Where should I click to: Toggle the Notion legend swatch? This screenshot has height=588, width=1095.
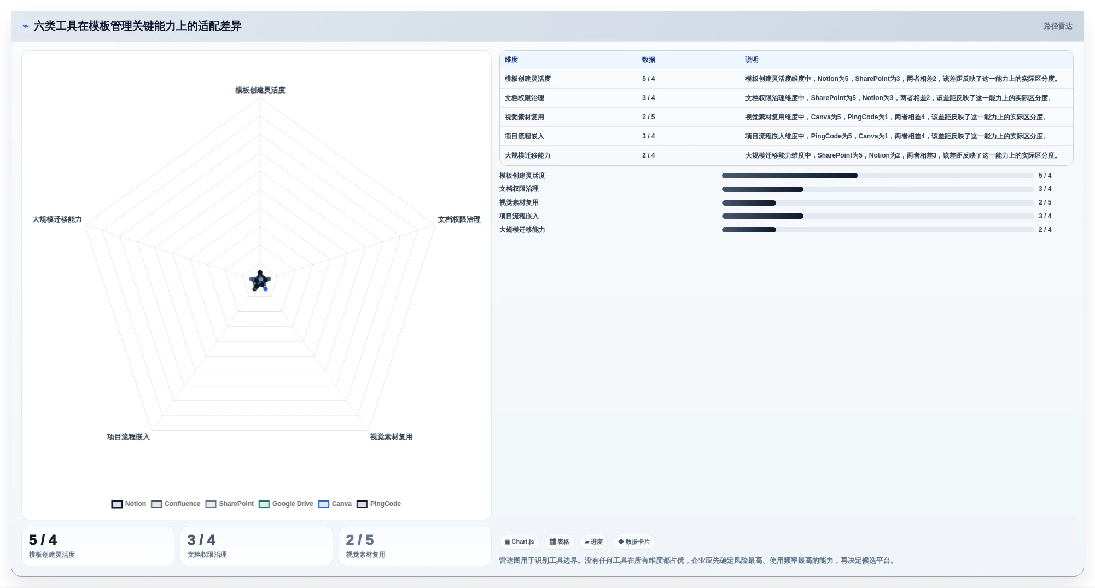(x=117, y=504)
